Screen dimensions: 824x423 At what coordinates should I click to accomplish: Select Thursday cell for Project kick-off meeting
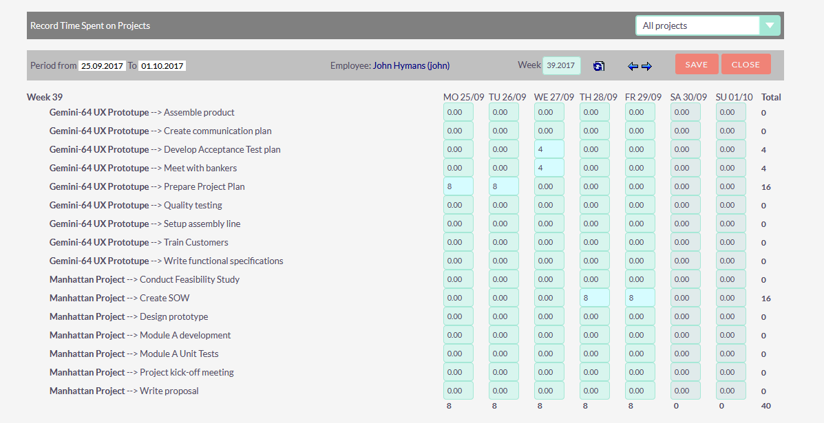[594, 372]
